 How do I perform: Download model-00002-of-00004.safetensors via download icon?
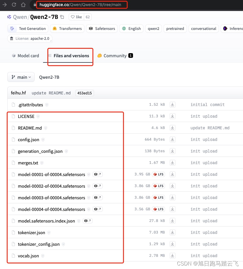click(x=173, y=186)
